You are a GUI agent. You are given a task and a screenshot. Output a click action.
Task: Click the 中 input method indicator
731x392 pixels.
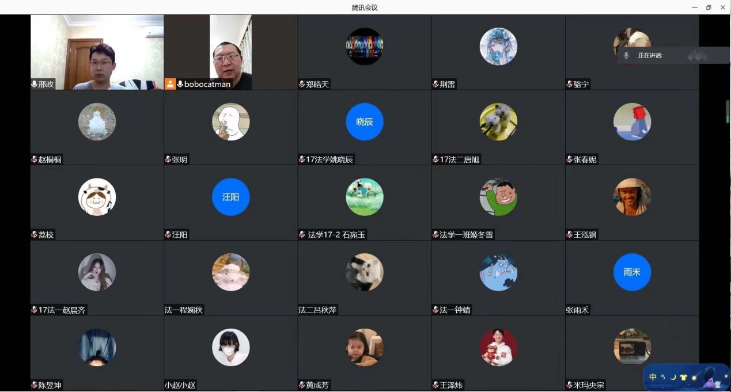click(653, 377)
